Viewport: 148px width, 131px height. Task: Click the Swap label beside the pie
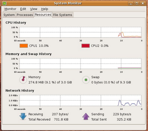click(x=95, y=77)
